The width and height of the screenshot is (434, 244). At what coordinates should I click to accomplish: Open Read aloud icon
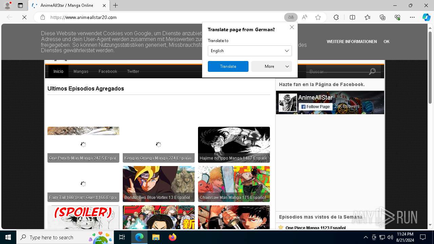click(x=304, y=17)
